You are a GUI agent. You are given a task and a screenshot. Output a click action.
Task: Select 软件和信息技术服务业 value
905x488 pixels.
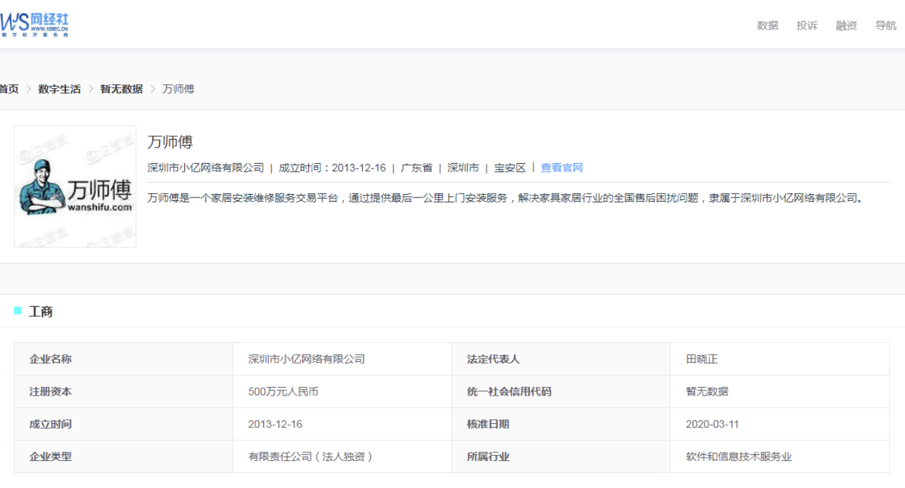[x=738, y=456]
